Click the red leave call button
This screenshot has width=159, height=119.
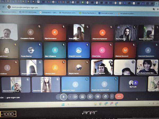119,97
